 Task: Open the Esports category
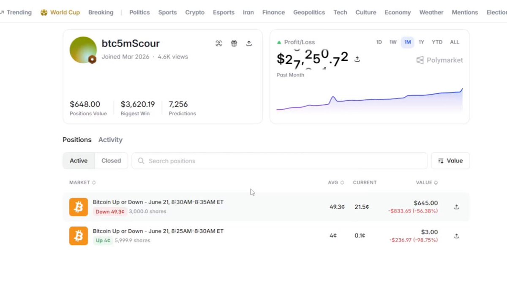(224, 12)
